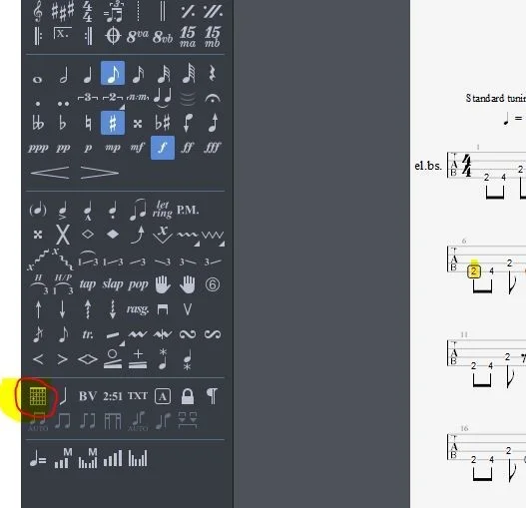Toggle the palm mute P.M. effect
The image size is (526, 508).
pyautogui.click(x=188, y=210)
